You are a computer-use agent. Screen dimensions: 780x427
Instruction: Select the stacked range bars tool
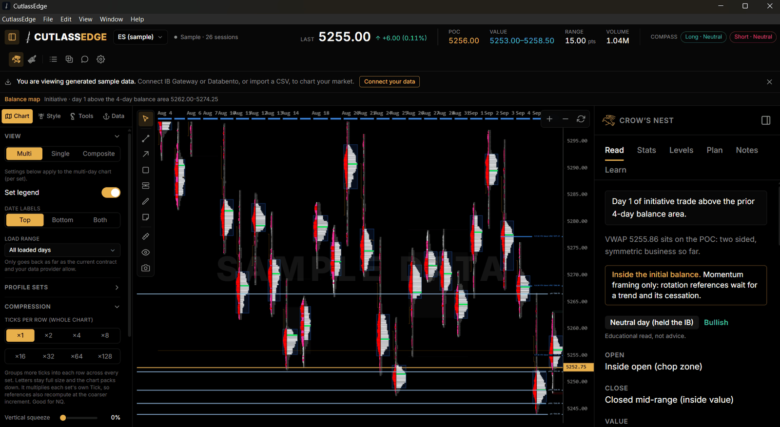click(145, 186)
